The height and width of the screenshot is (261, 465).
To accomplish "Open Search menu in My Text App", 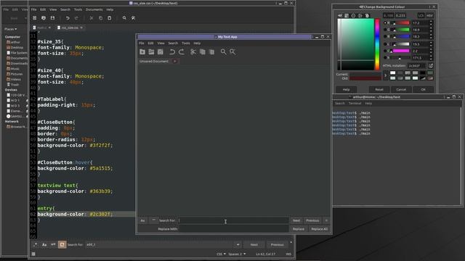I will click(173, 43).
